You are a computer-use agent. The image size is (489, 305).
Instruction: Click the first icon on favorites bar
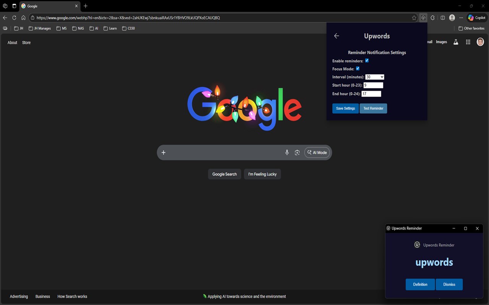(5, 28)
